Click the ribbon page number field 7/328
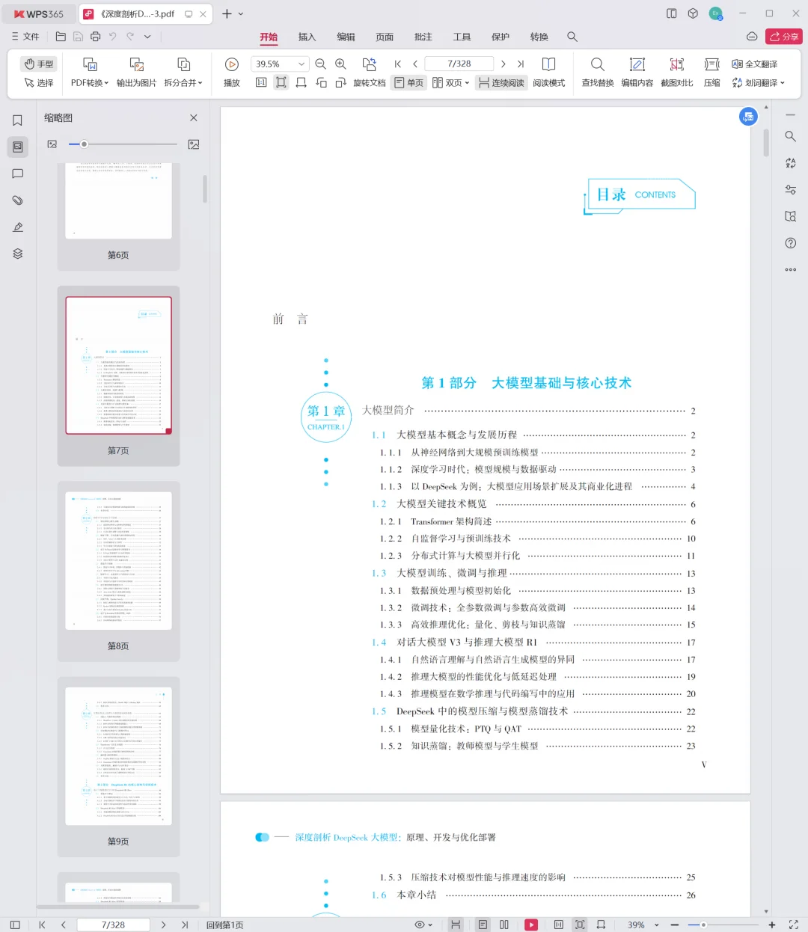This screenshot has height=932, width=808. click(x=459, y=64)
